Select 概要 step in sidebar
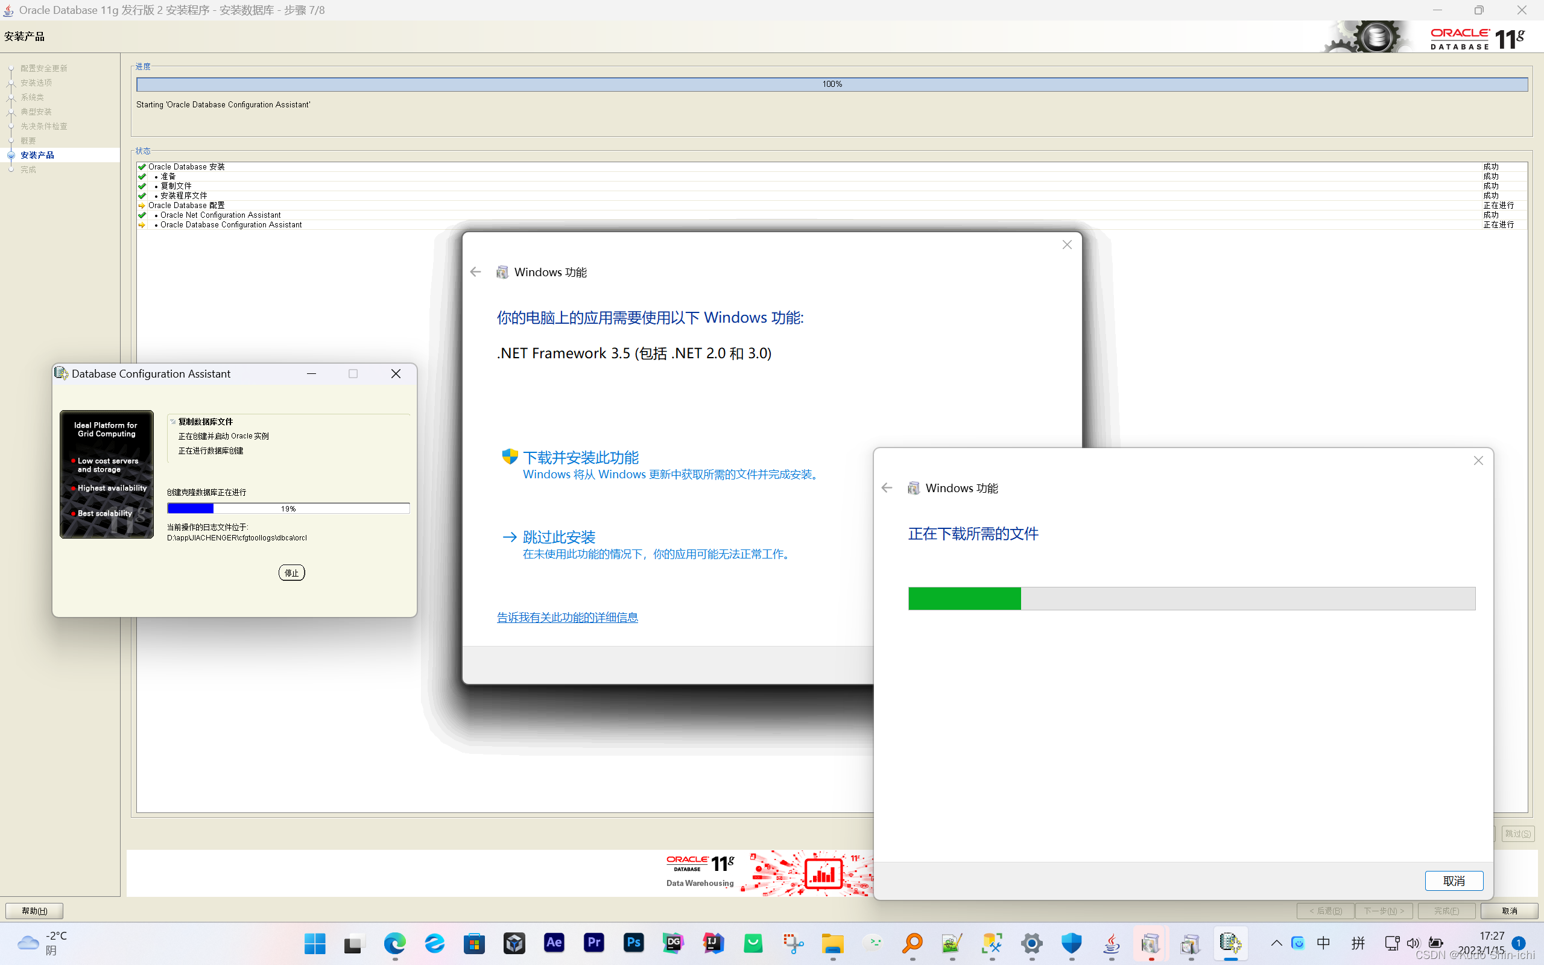The width and height of the screenshot is (1544, 965). point(28,141)
